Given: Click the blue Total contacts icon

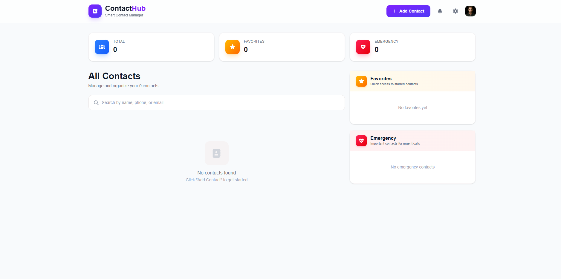Looking at the screenshot, I should (102, 47).
